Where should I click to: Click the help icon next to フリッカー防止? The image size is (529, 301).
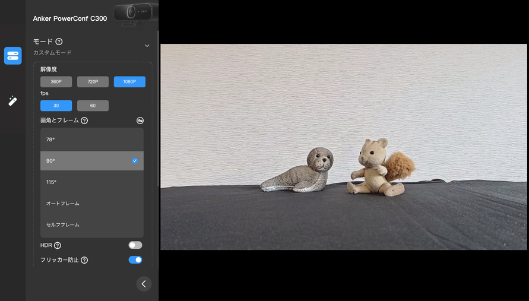pos(84,260)
